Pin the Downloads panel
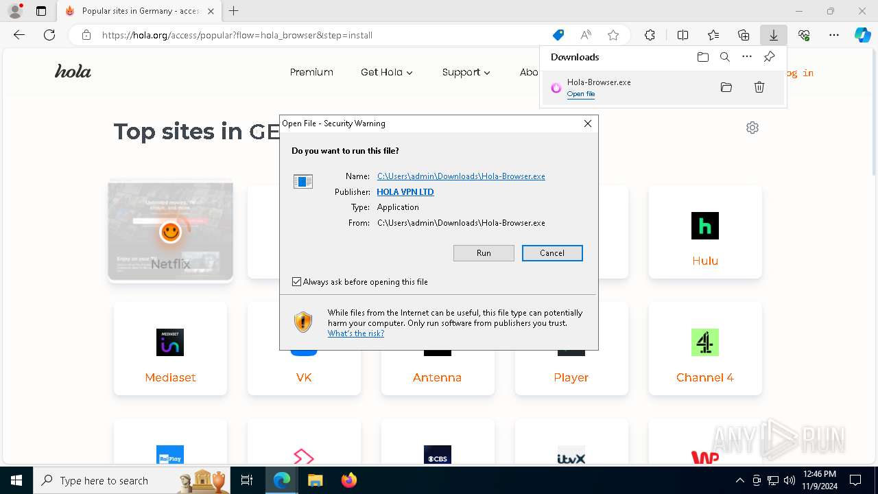Viewport: 878px width, 494px height. [769, 57]
